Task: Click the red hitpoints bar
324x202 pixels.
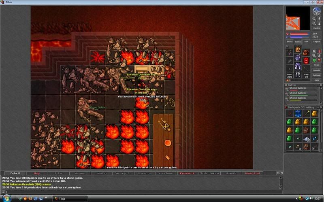Action: click(299, 34)
